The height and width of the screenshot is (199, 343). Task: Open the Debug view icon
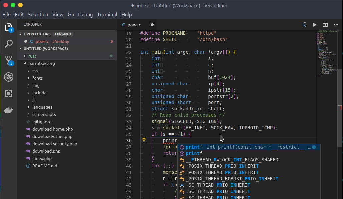click(x=9, y=77)
